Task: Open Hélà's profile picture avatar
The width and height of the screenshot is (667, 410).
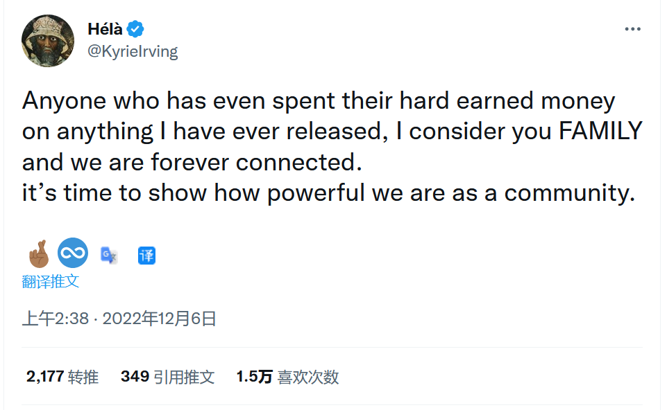Action: (48, 41)
